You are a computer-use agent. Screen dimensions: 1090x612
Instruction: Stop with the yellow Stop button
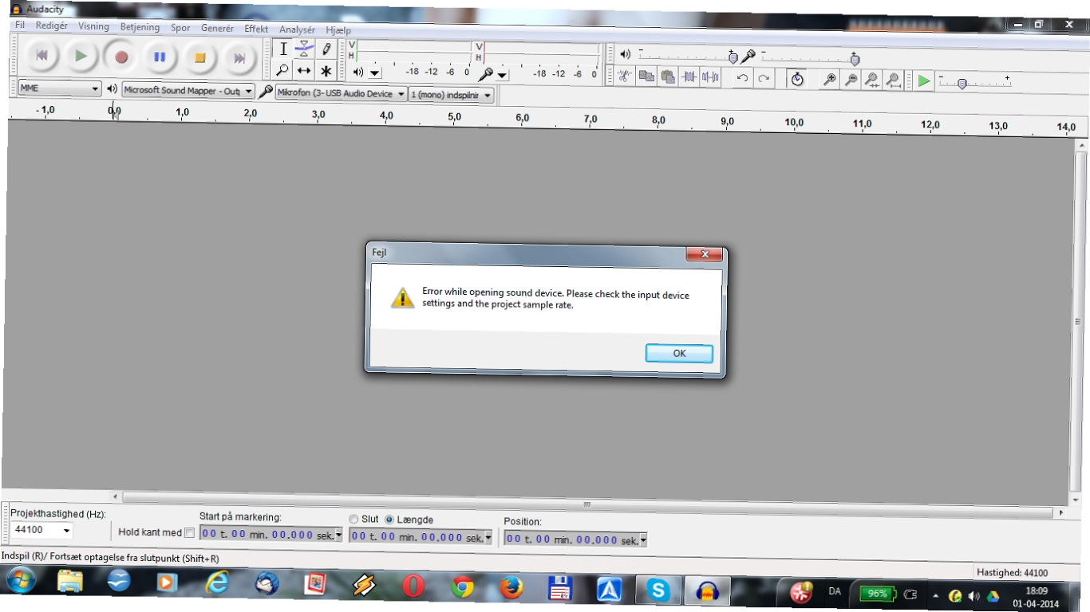(x=199, y=58)
